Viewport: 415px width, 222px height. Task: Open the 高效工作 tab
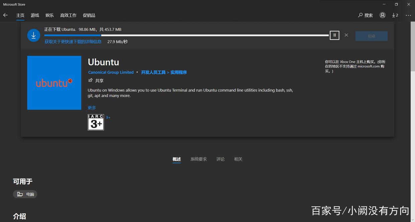click(x=68, y=15)
